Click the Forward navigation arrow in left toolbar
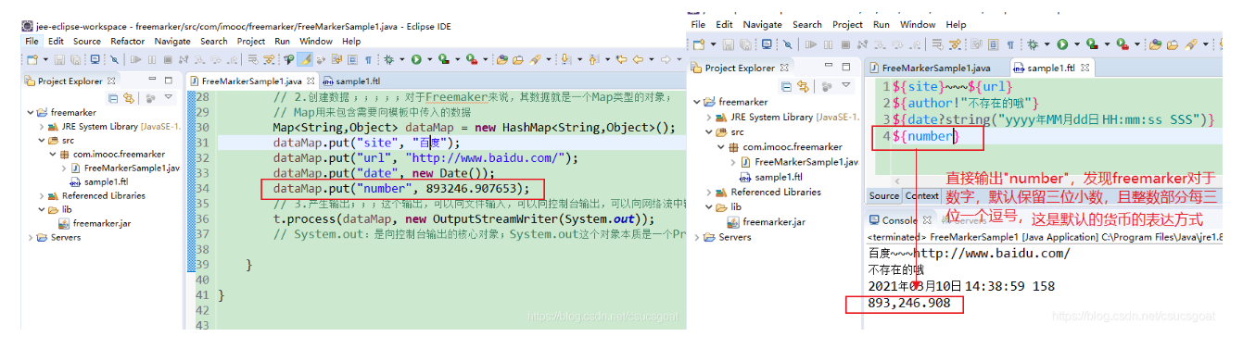 coord(665,59)
